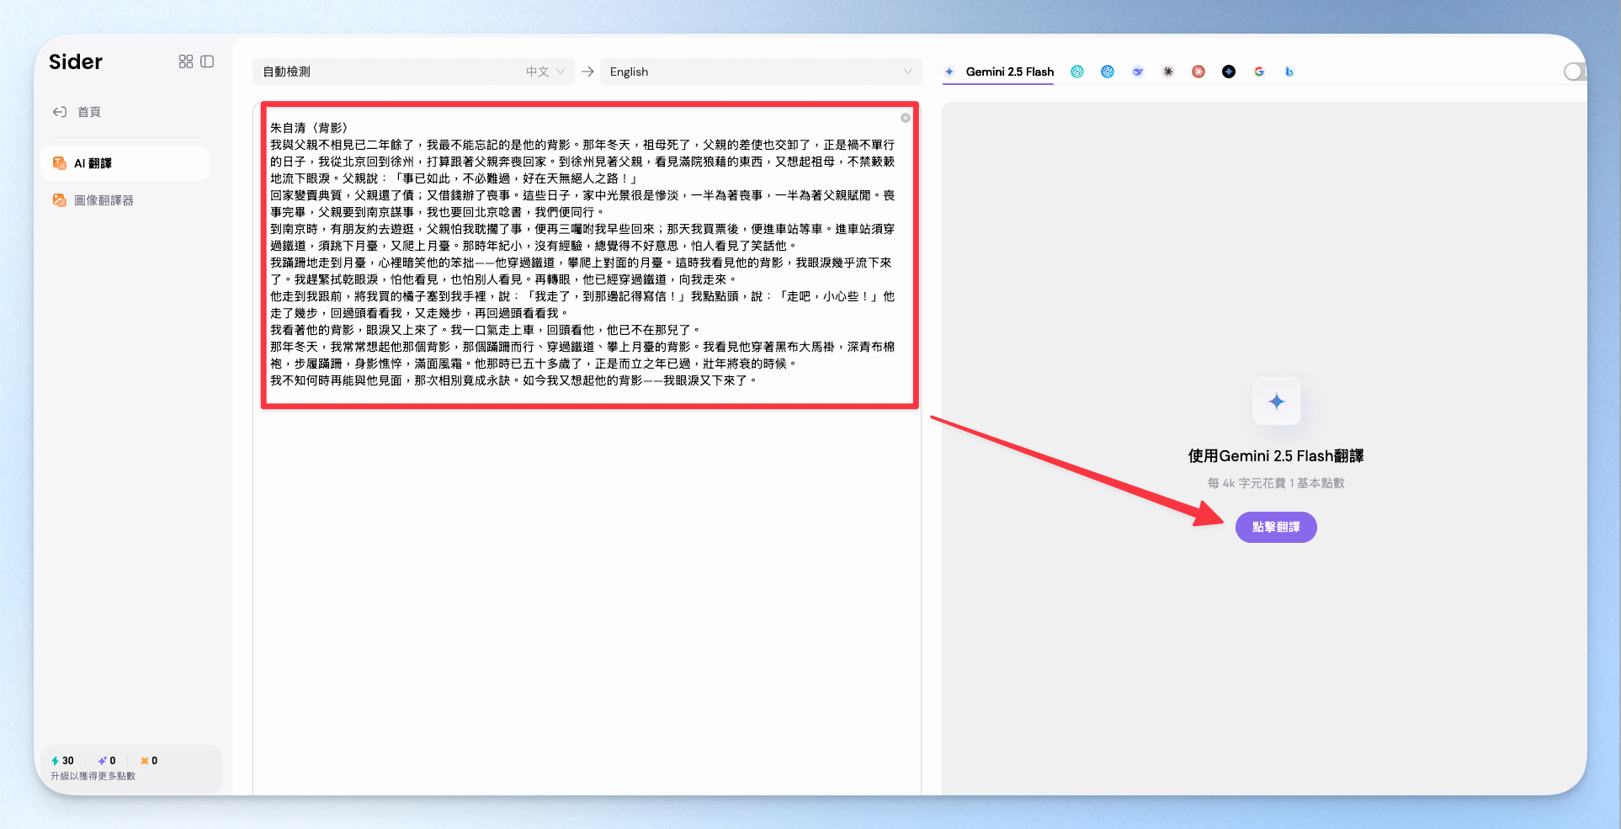Select the blue ChatGPT model icon

click(1108, 72)
